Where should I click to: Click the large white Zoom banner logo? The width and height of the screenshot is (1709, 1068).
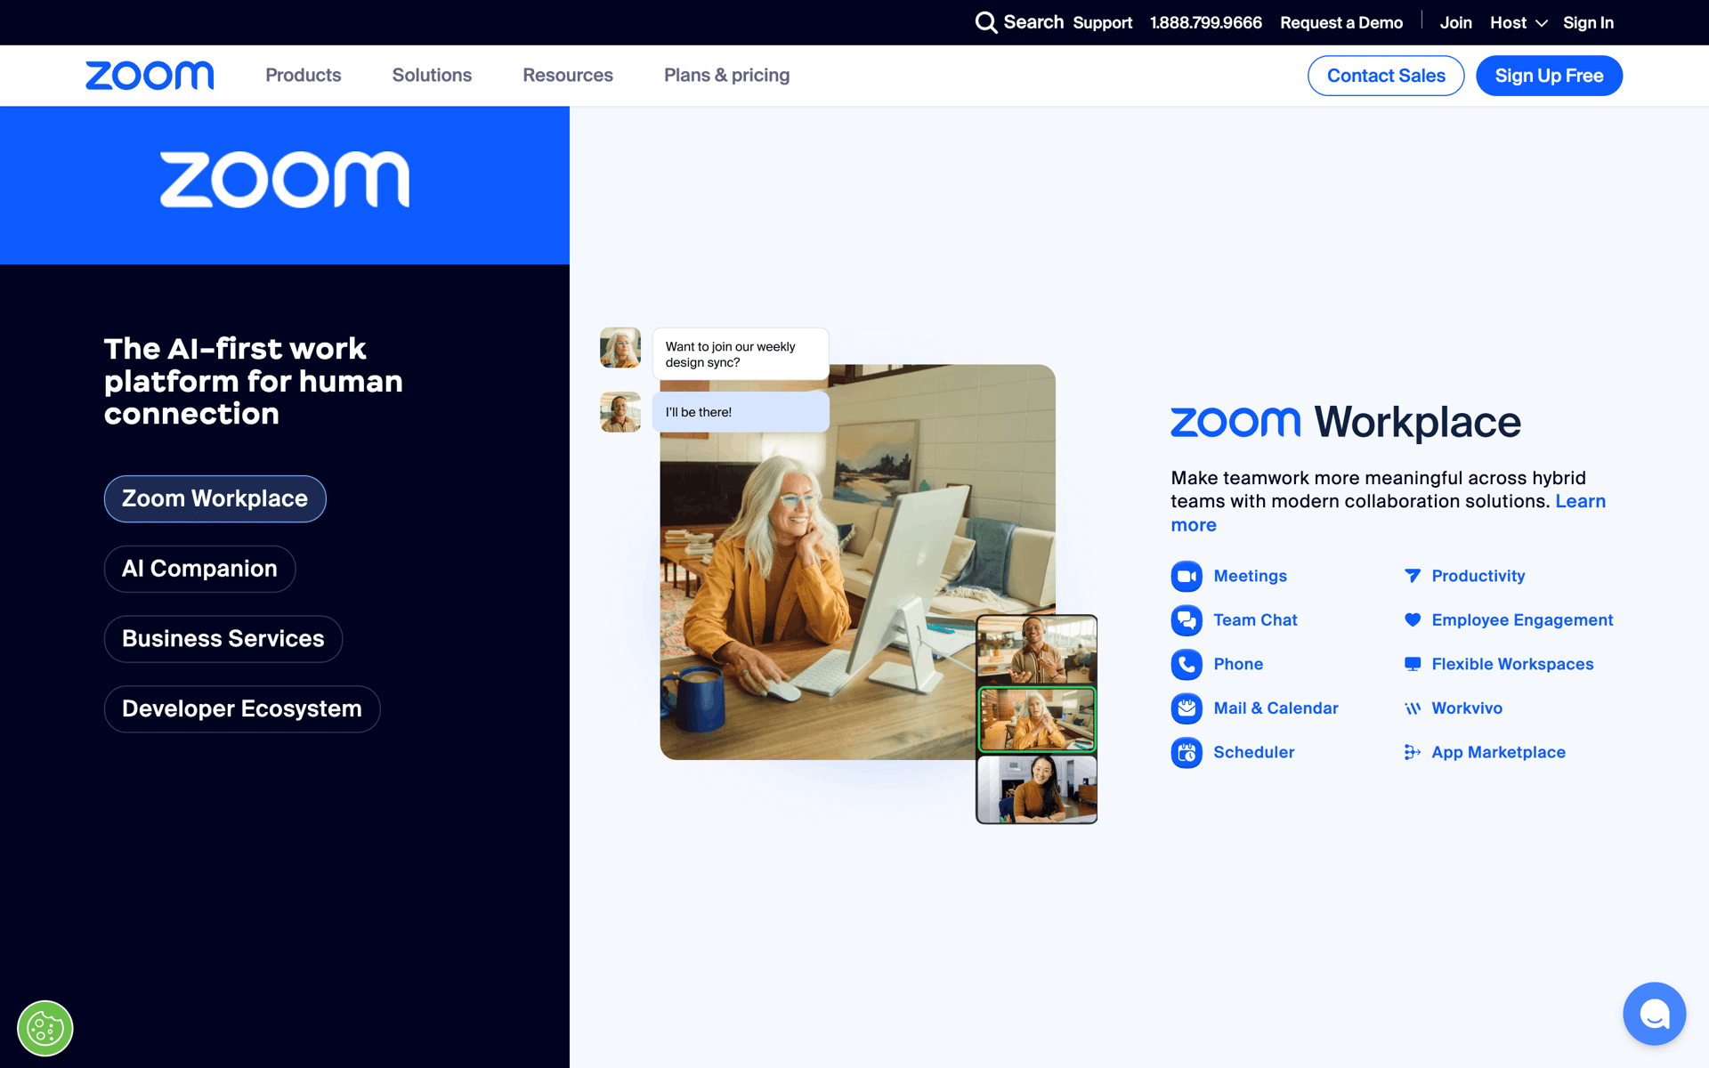[x=285, y=180]
